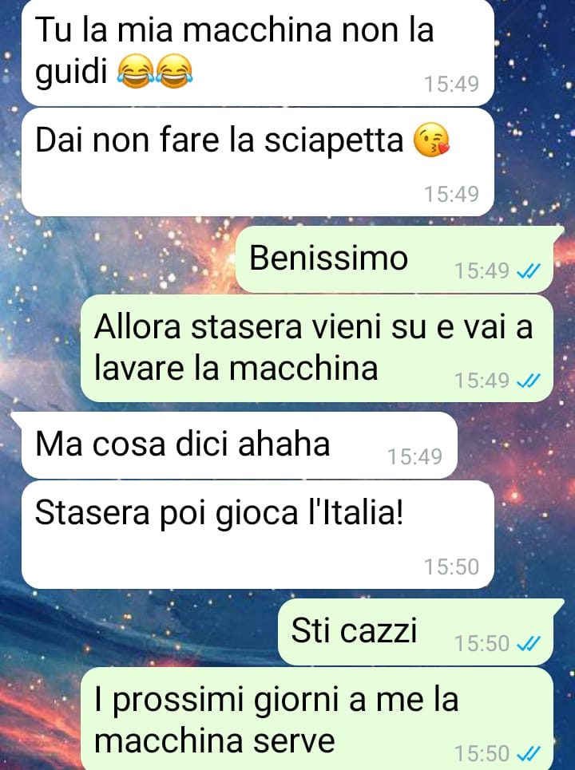Tap the "Allora stasera vieni su" message bubble
The width and height of the screenshot is (575, 770).
(x=317, y=348)
